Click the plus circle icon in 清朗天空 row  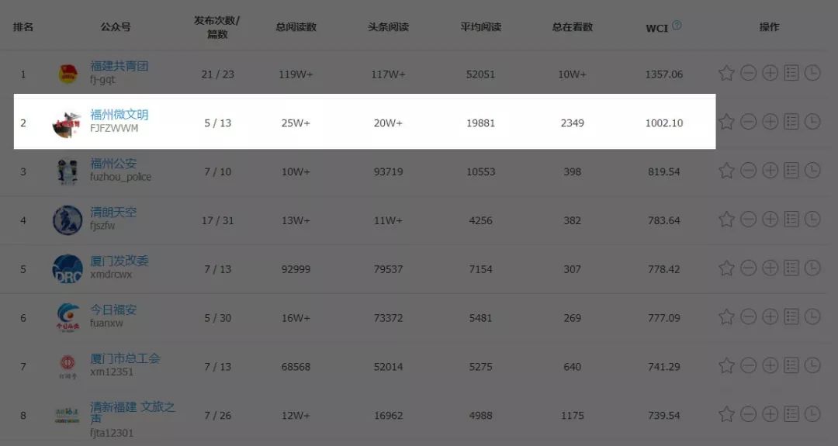pyautogui.click(x=770, y=219)
